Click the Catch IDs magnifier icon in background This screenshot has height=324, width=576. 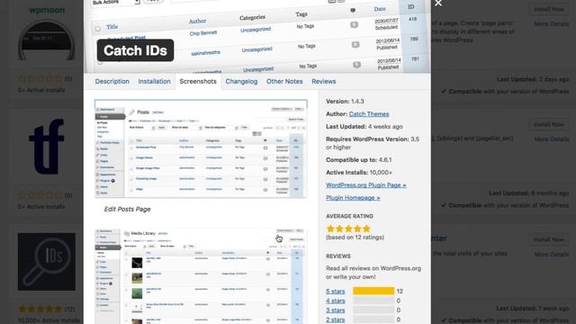(x=47, y=262)
